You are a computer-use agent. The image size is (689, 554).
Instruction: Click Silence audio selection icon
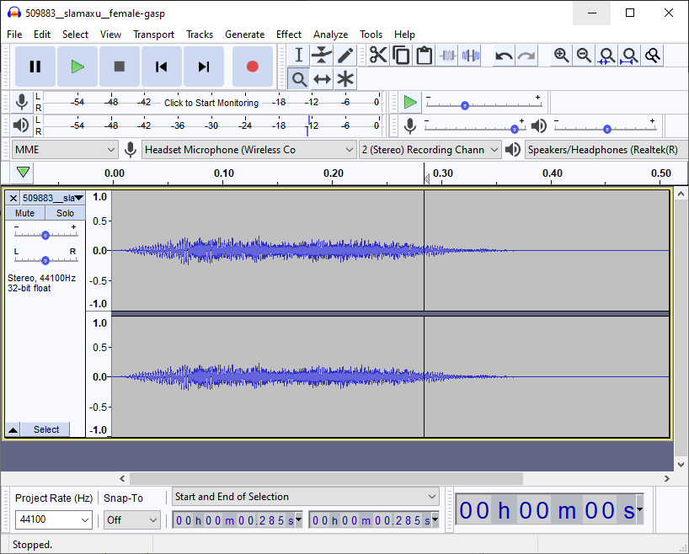click(470, 56)
